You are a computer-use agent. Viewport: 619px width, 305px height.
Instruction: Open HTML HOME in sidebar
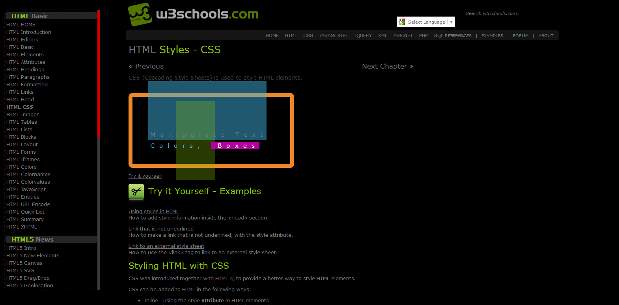(x=21, y=25)
